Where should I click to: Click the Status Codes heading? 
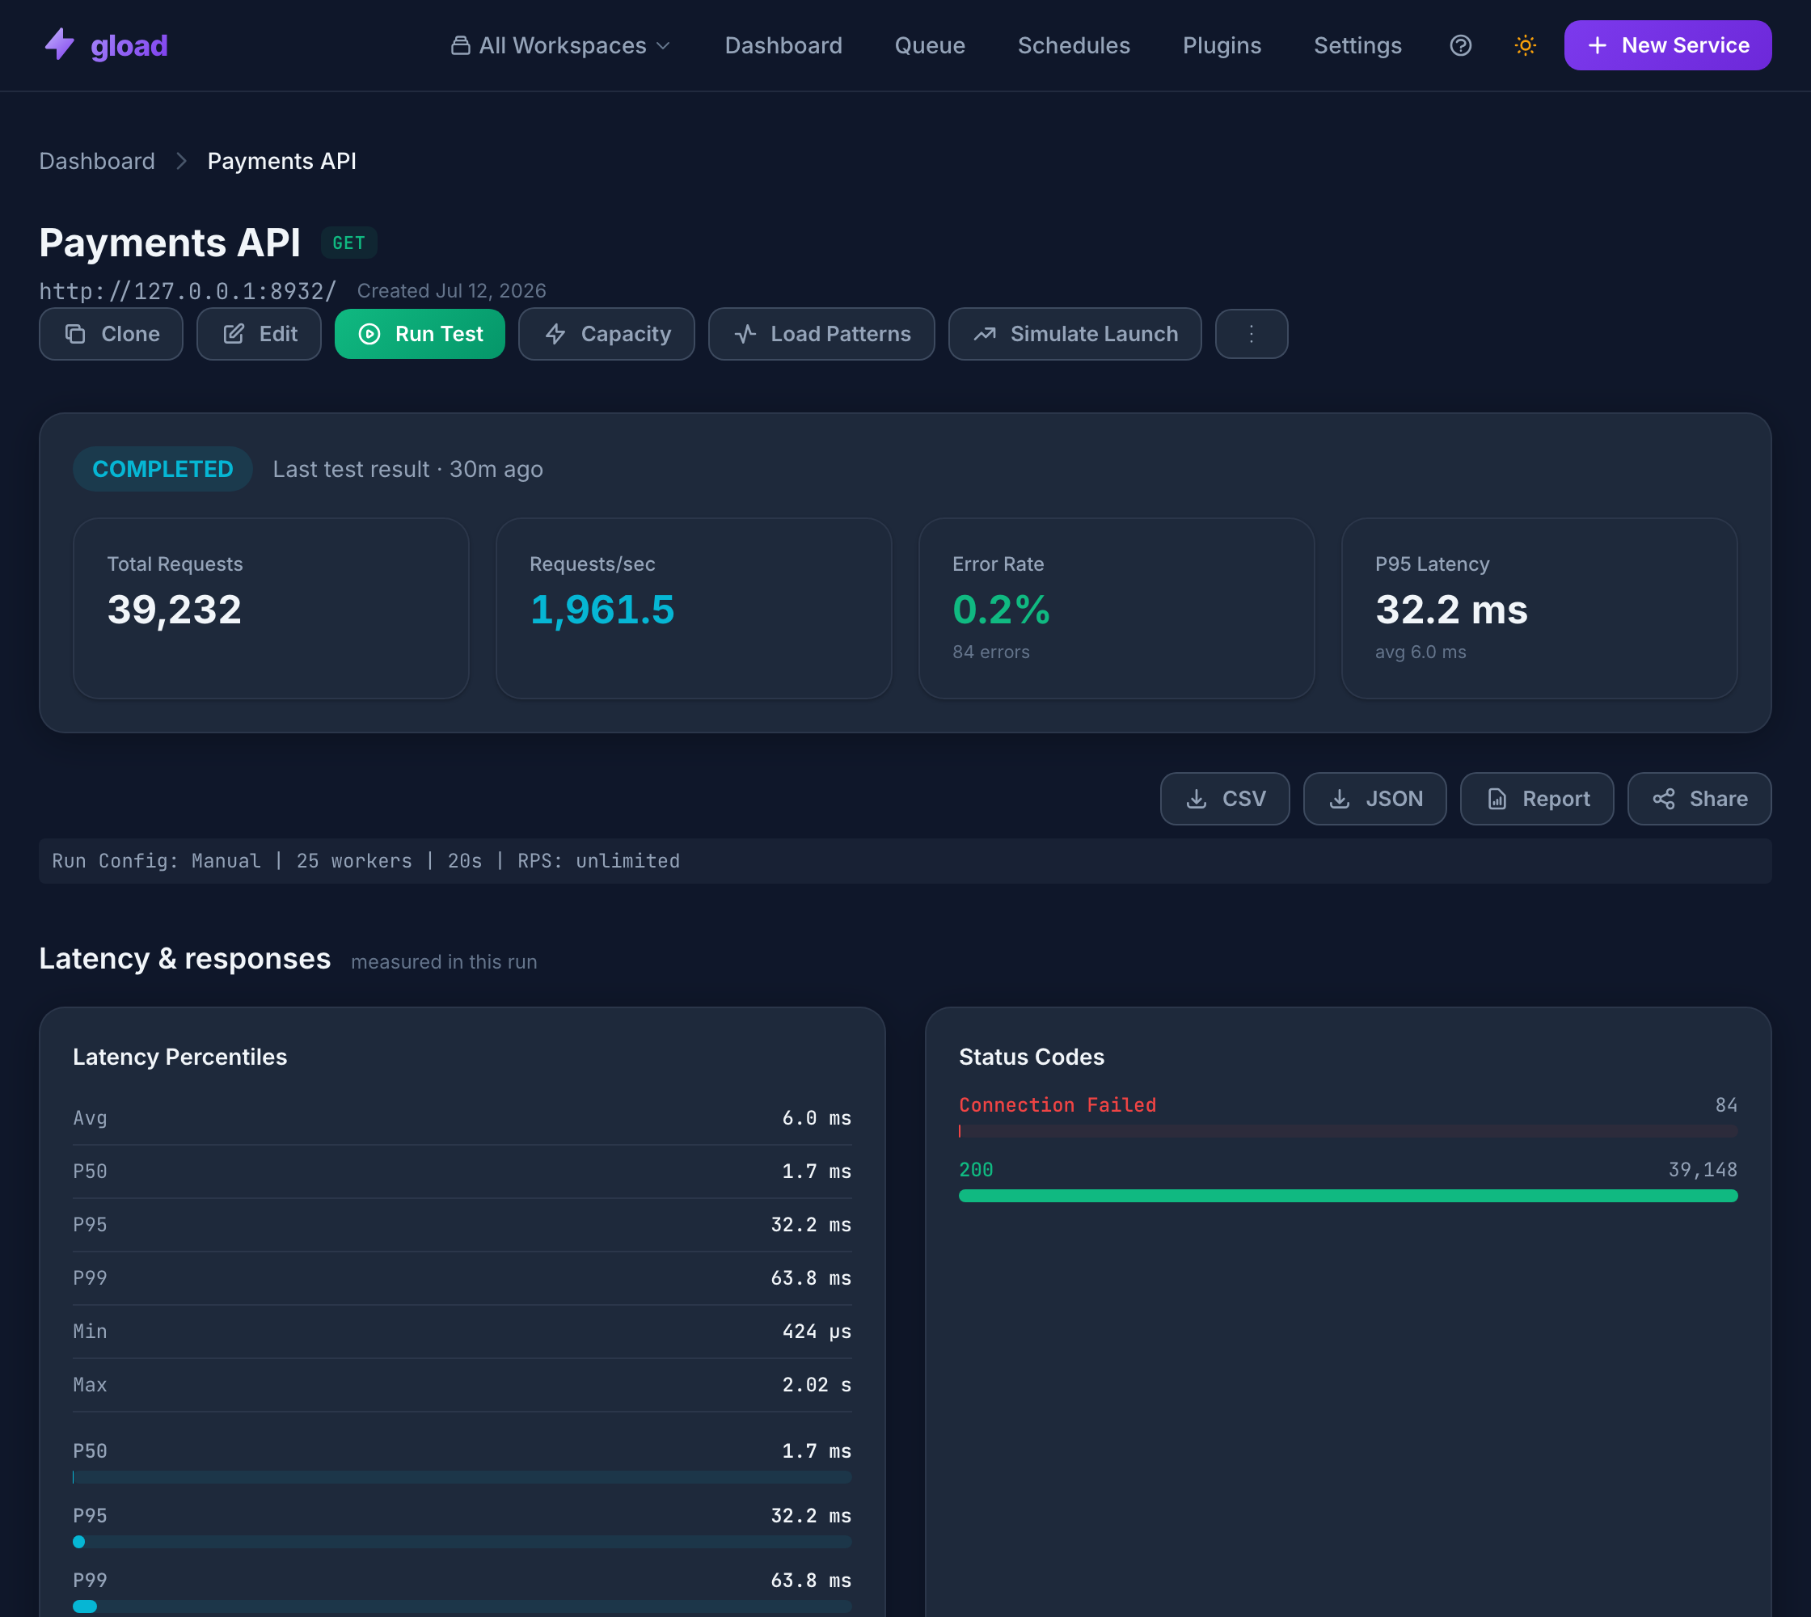1032,1058
